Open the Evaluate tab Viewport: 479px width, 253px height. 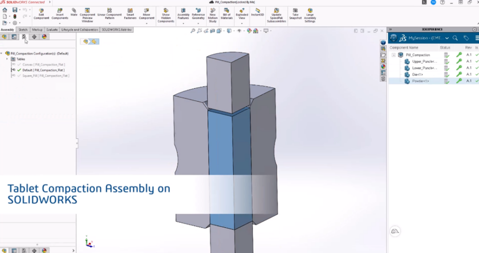tap(52, 29)
